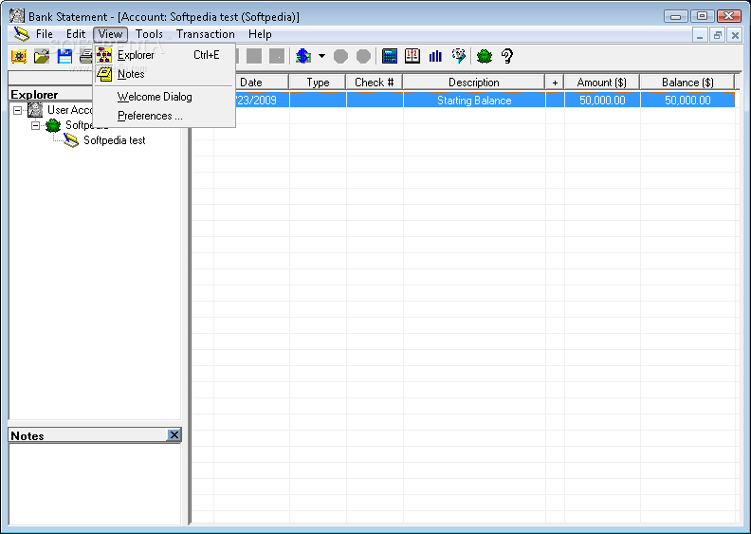The width and height of the screenshot is (751, 534).
Task: Restore the inner account document window
Action: pos(718,35)
